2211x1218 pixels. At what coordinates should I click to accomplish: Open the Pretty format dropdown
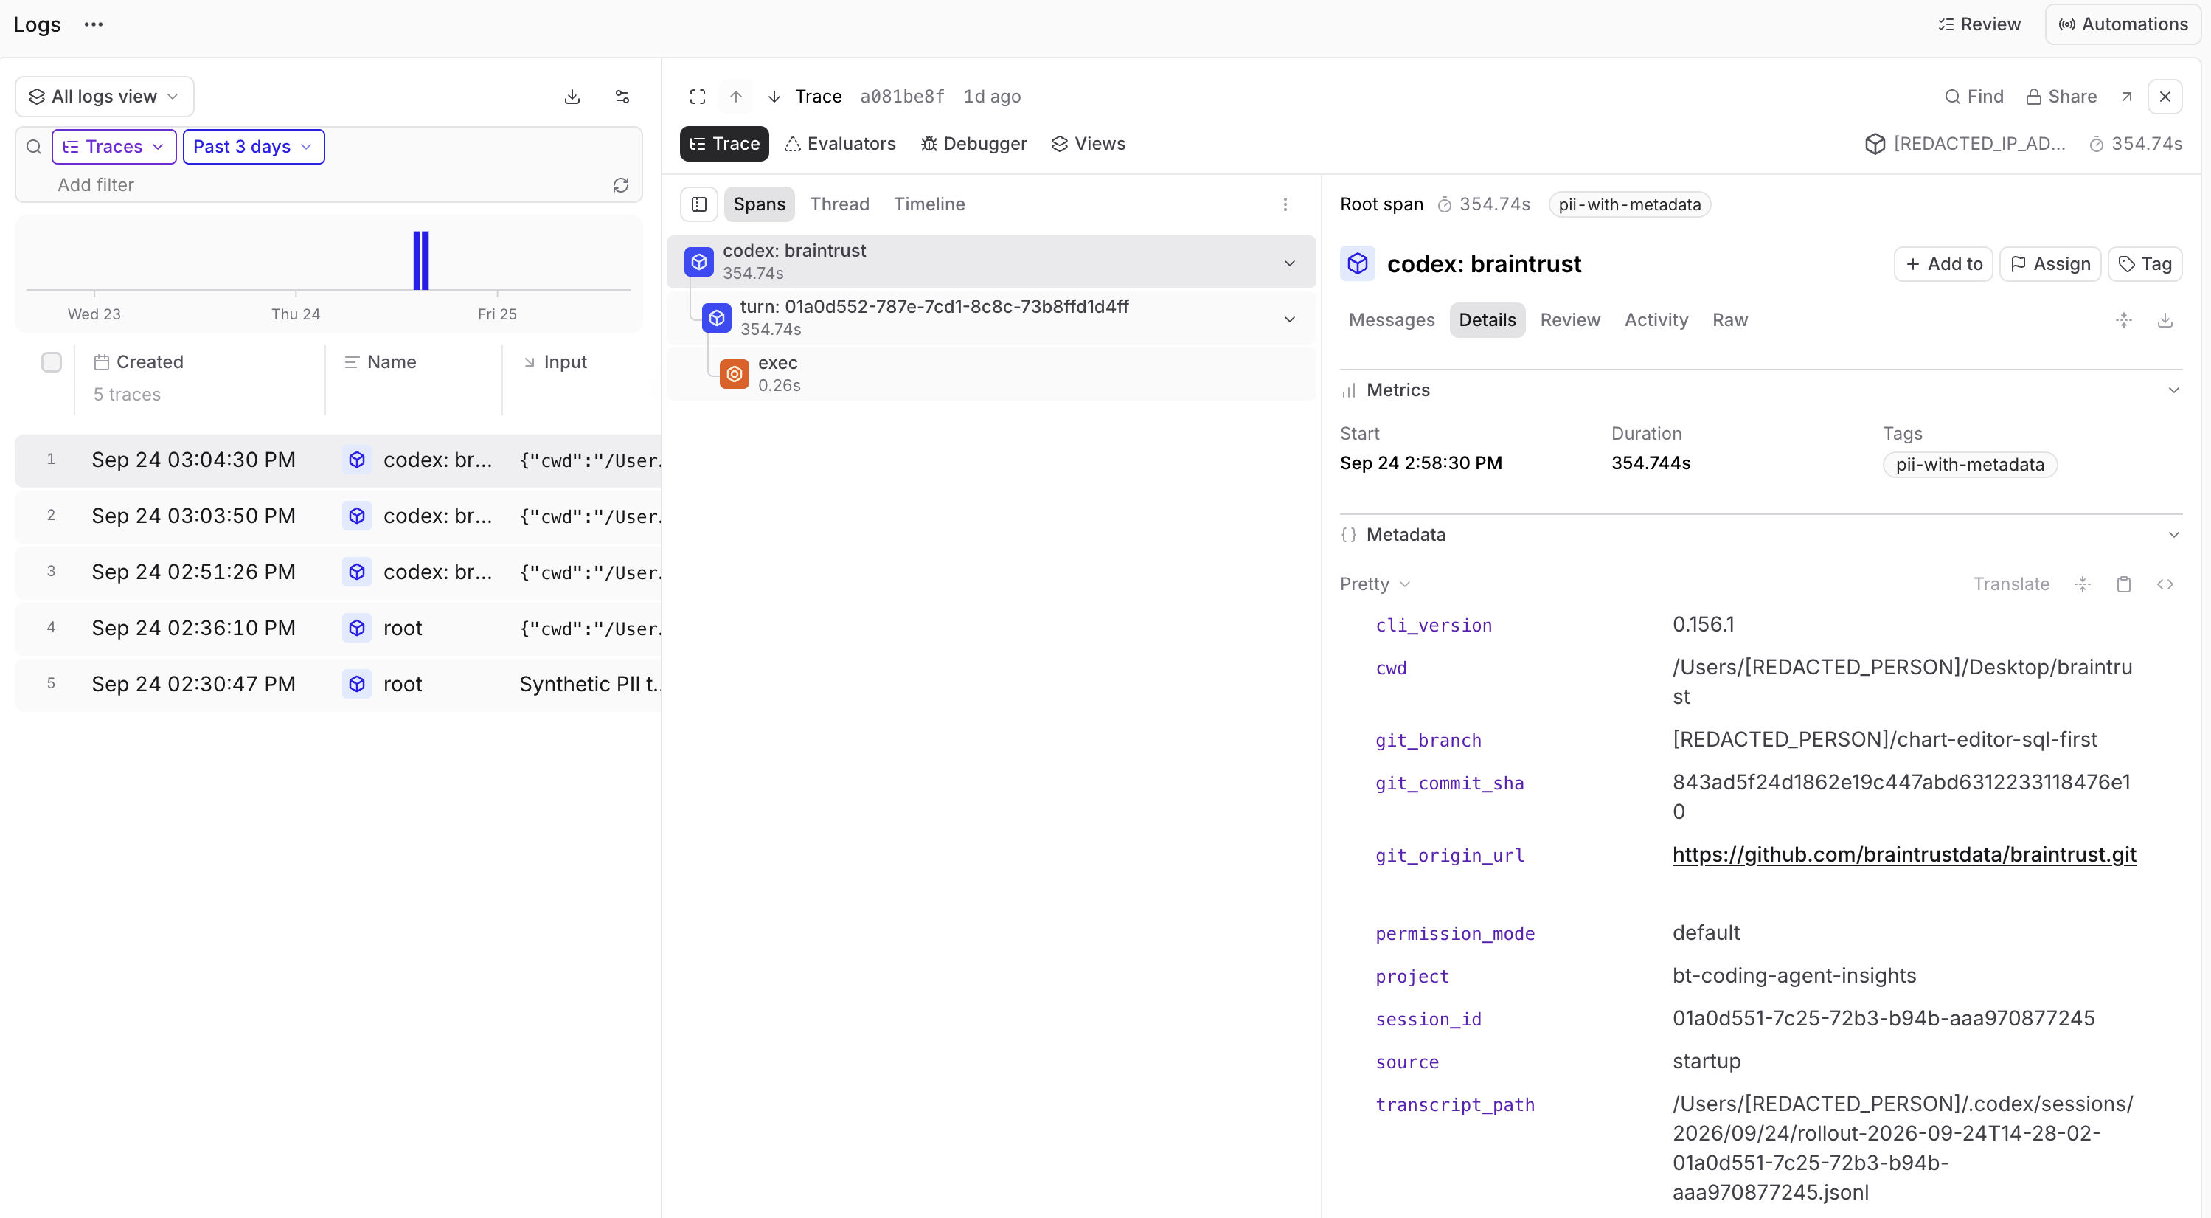click(x=1375, y=584)
